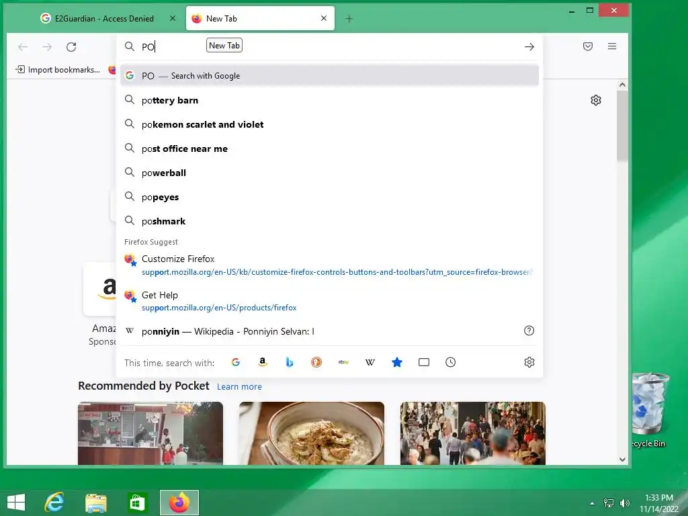The image size is (688, 516).
Task: Open File Explorer from taskbar
Action: click(x=96, y=503)
